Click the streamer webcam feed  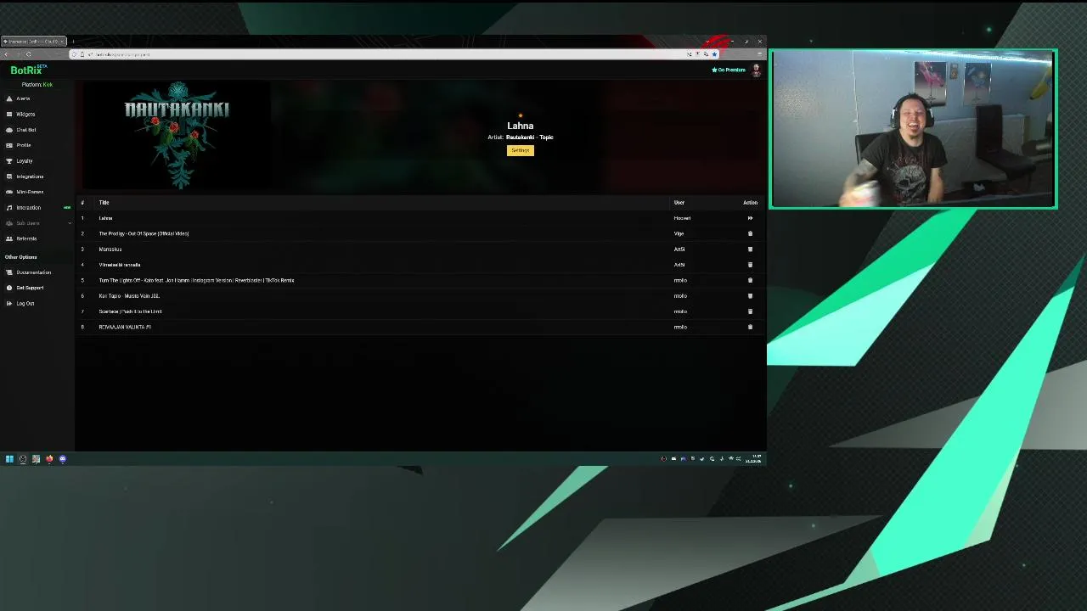pyautogui.click(x=913, y=129)
